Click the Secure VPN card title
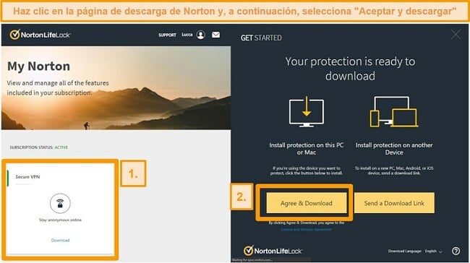 pos(27,177)
